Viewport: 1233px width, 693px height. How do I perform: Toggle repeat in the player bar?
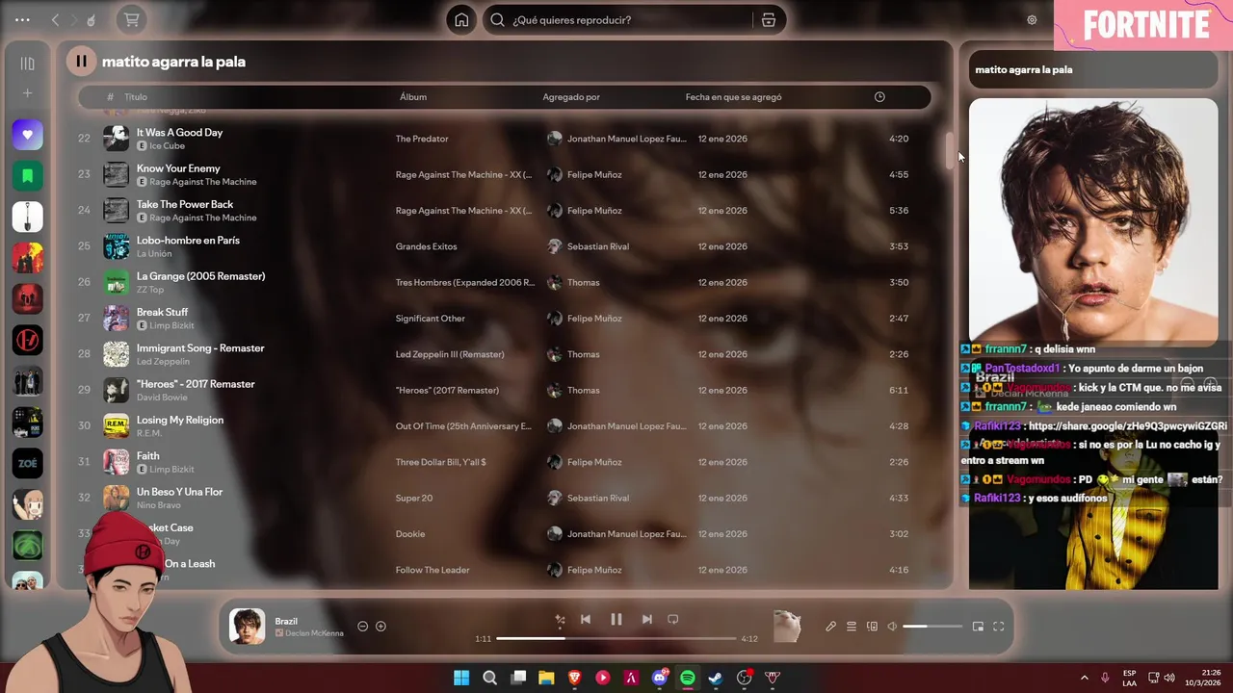(673, 619)
